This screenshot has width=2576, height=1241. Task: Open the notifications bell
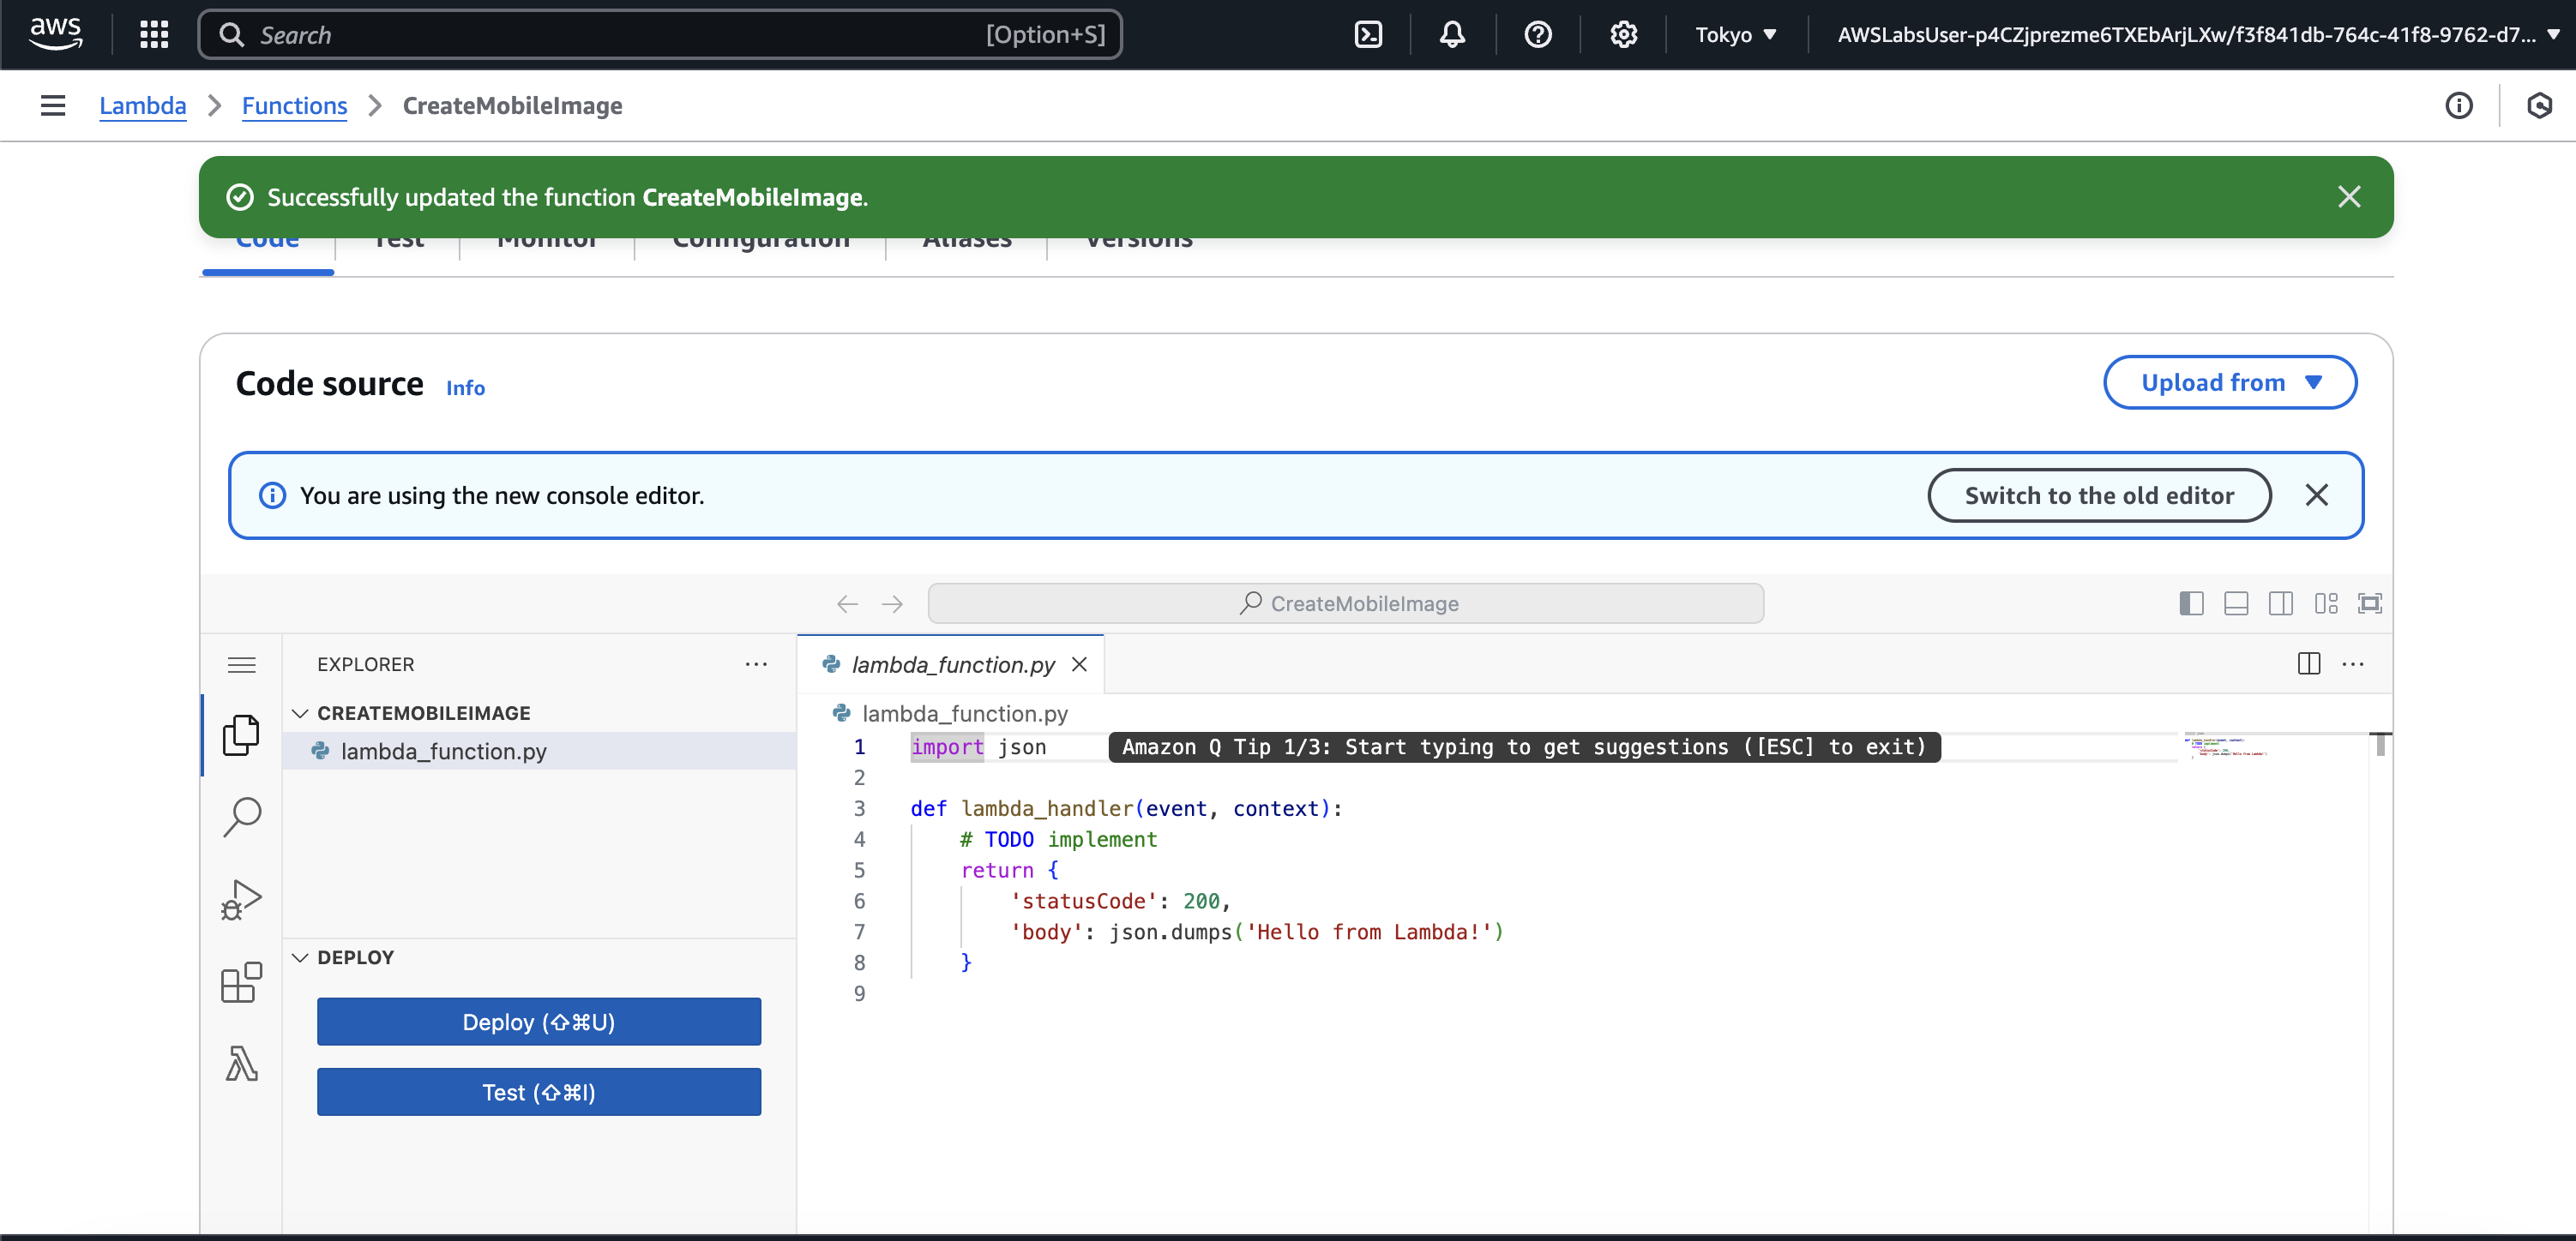click(x=1452, y=35)
